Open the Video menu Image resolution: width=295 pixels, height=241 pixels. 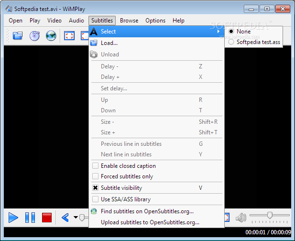click(55, 21)
